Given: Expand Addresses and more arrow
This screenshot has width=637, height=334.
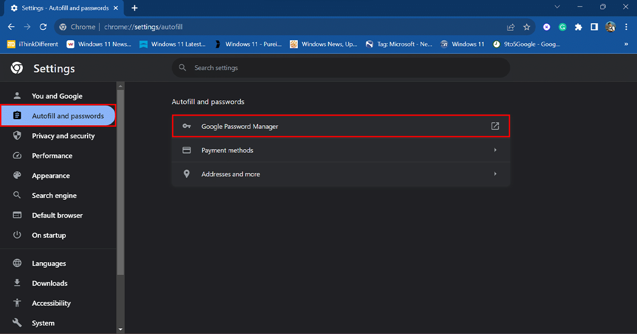Looking at the screenshot, I should pyautogui.click(x=495, y=174).
